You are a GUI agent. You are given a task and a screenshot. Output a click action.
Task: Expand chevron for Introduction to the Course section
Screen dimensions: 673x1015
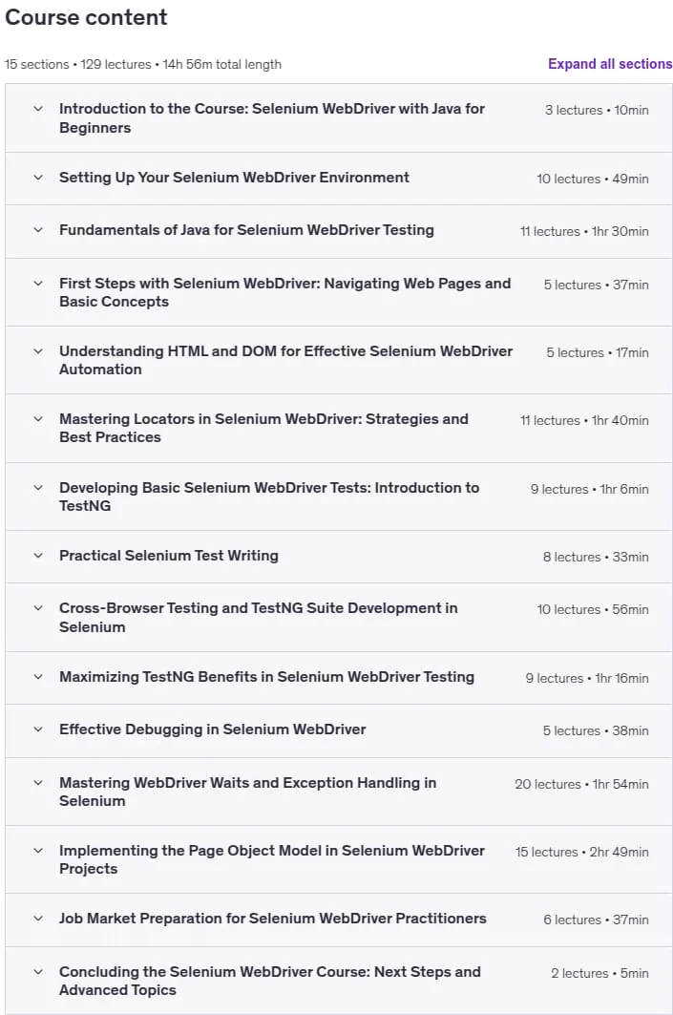coord(38,109)
